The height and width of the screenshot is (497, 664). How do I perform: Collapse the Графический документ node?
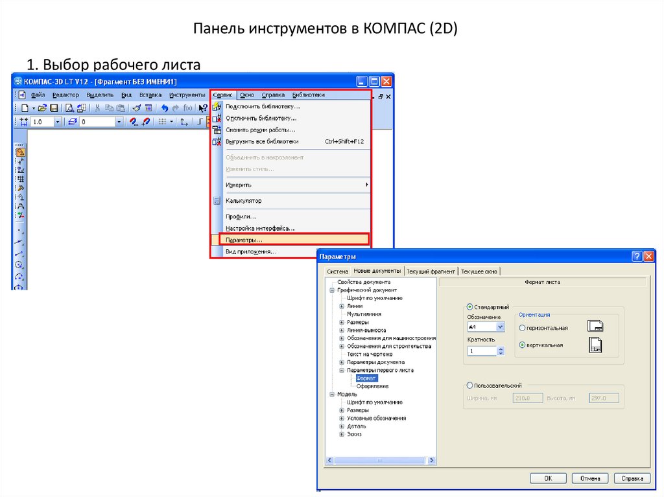click(332, 290)
